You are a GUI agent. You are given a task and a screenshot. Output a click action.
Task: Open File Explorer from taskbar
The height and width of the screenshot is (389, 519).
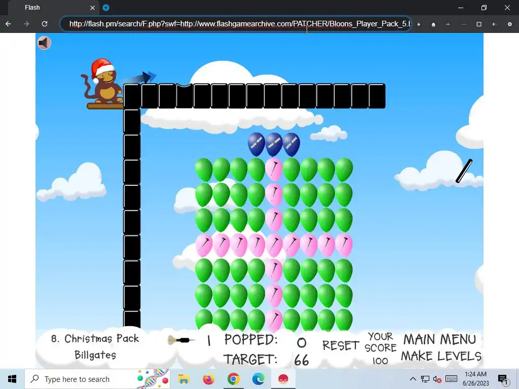(183, 379)
